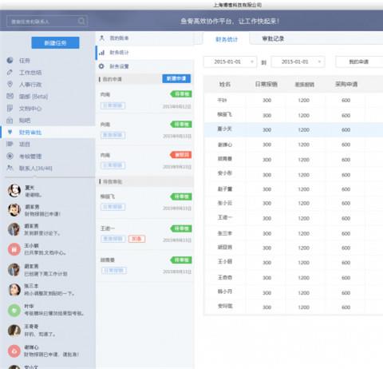Click 张三丰's photo avatar in chat list

(x=14, y=290)
